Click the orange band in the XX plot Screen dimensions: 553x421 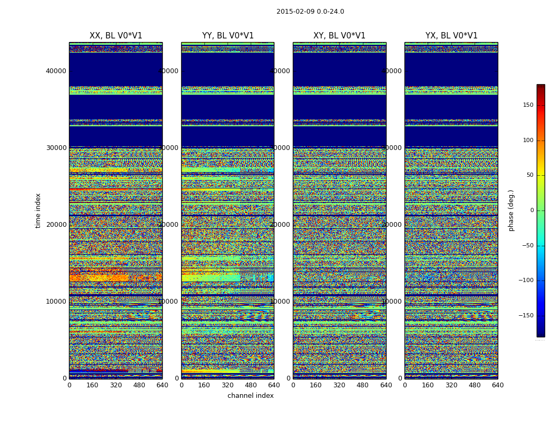pos(97,277)
